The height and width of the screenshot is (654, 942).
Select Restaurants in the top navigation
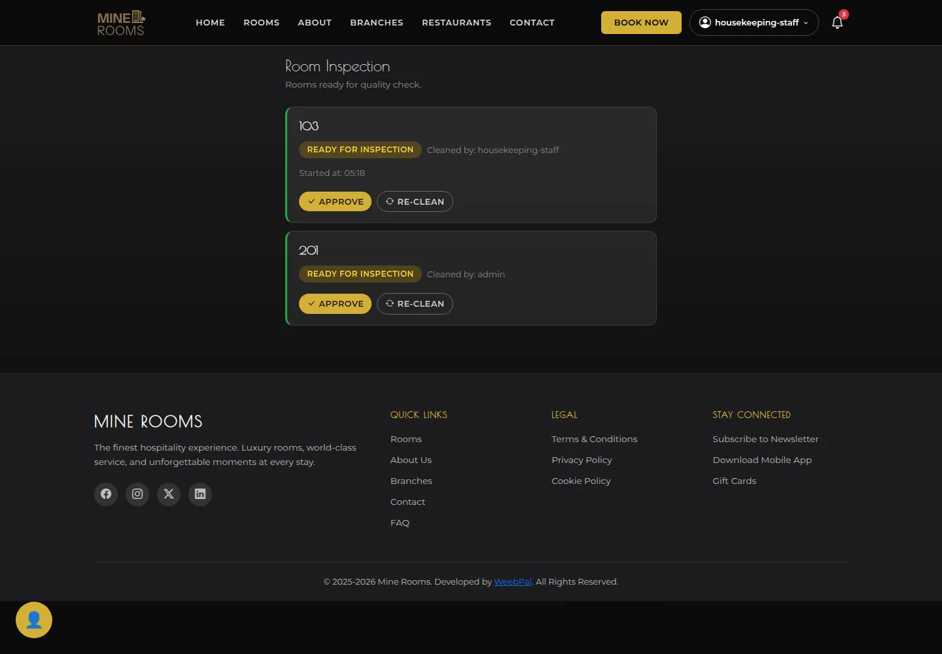click(x=457, y=22)
